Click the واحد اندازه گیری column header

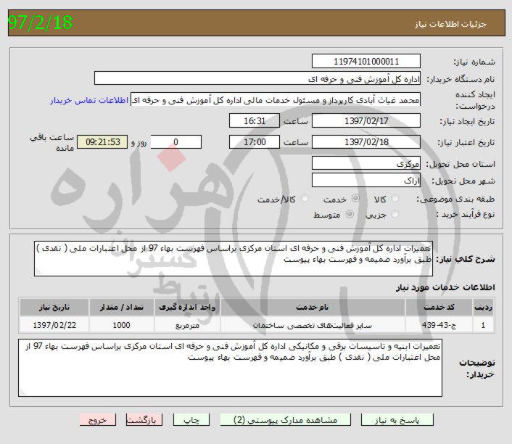pos(187,308)
